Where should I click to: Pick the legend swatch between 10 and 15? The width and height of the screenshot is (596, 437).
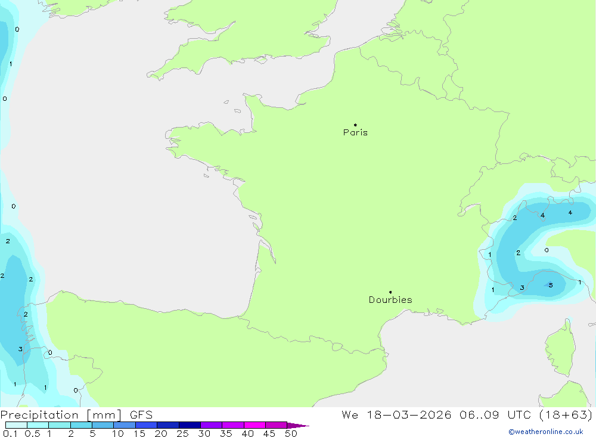click(125, 425)
